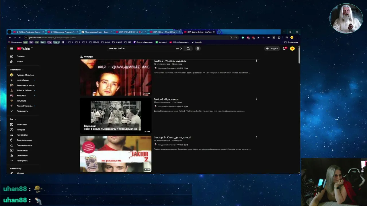
Task: Switch to the Женя Трофимов browser tab
Action: [x=28, y=32]
